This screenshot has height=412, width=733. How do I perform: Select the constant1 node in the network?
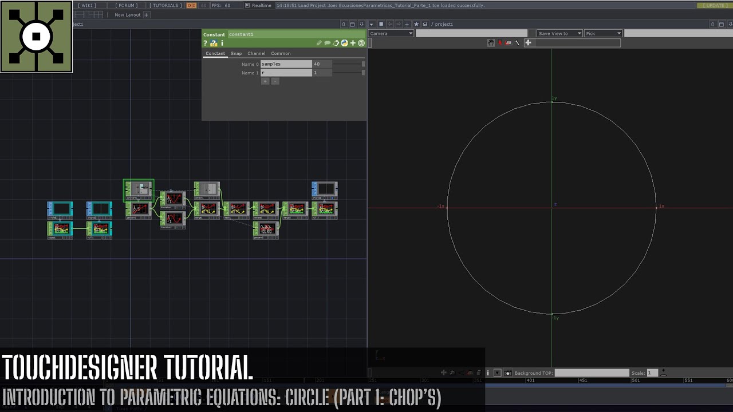[x=138, y=189]
